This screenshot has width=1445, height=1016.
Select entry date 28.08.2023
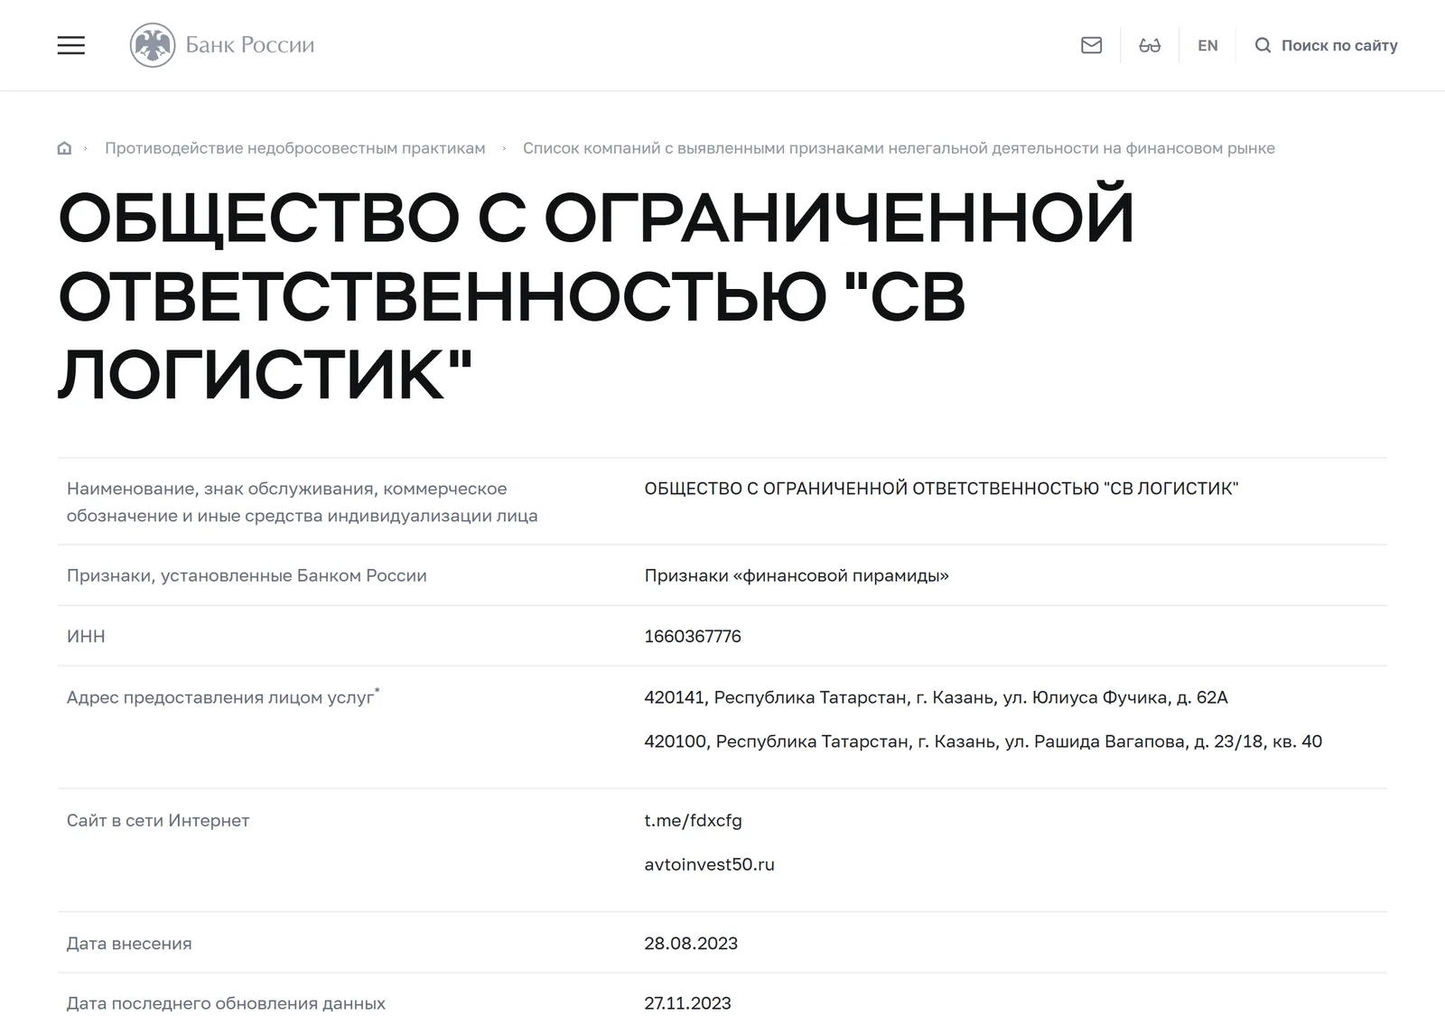(691, 944)
